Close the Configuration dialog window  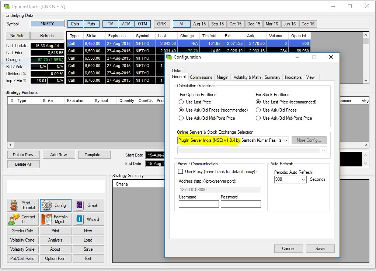coord(331,57)
